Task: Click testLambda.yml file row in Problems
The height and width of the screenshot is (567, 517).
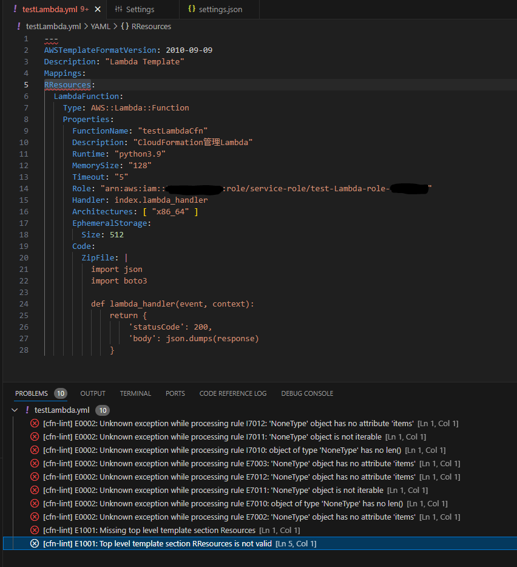Action: click(260, 410)
